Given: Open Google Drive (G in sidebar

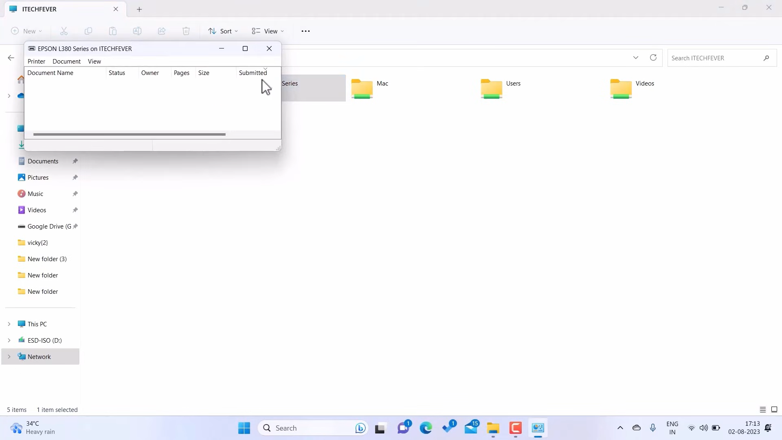Looking at the screenshot, I should pyautogui.click(x=49, y=226).
